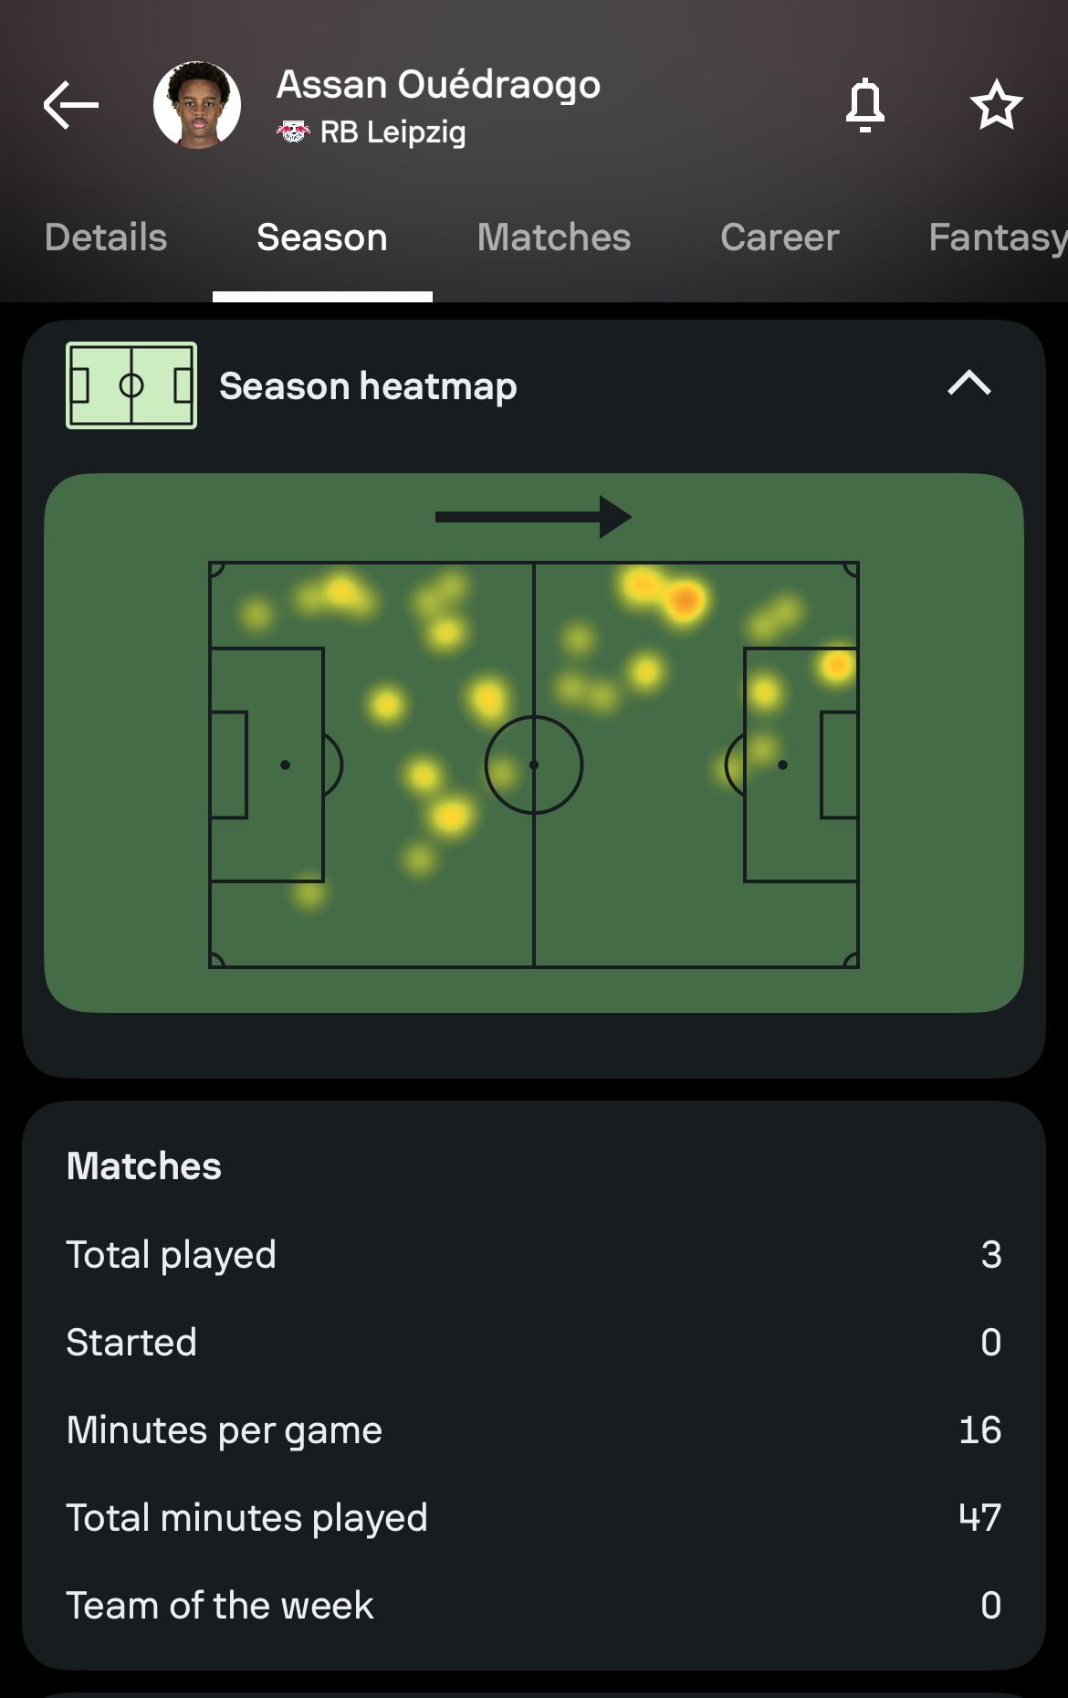The width and height of the screenshot is (1068, 1698).
Task: Tap the orange hotspot on the heatmap
Action: pos(684,600)
